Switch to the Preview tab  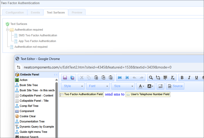click(77, 12)
